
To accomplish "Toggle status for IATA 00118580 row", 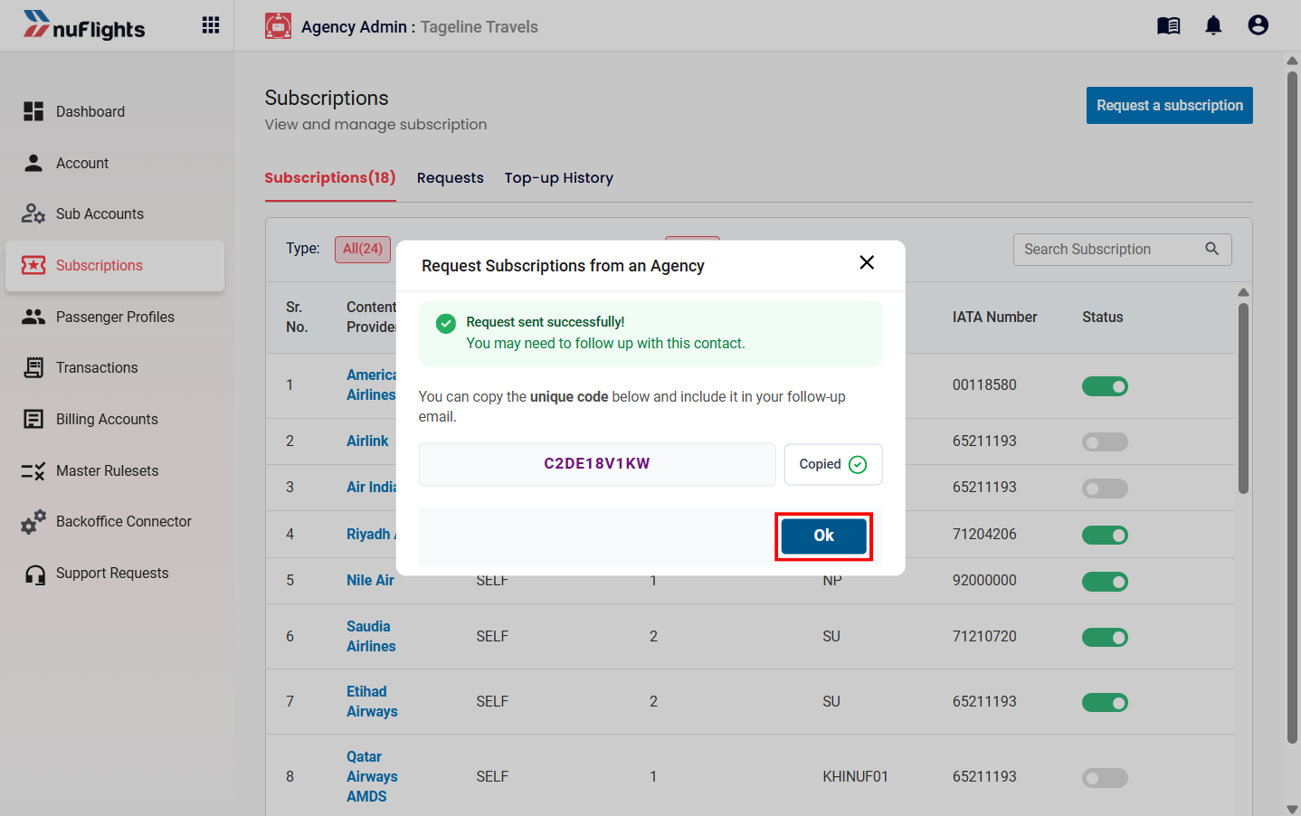I will click(x=1105, y=386).
